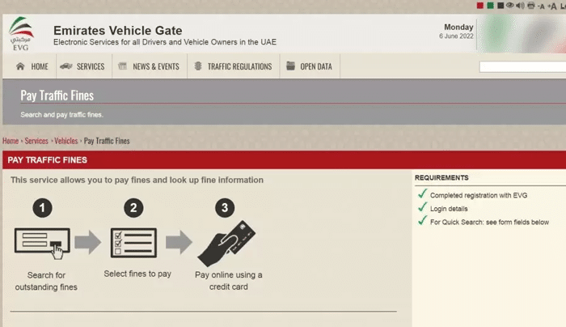Select the red color theme swatch
Viewport: 566px width, 327px height.
[x=480, y=5]
